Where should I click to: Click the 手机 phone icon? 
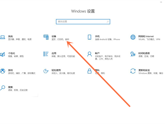(89, 37)
